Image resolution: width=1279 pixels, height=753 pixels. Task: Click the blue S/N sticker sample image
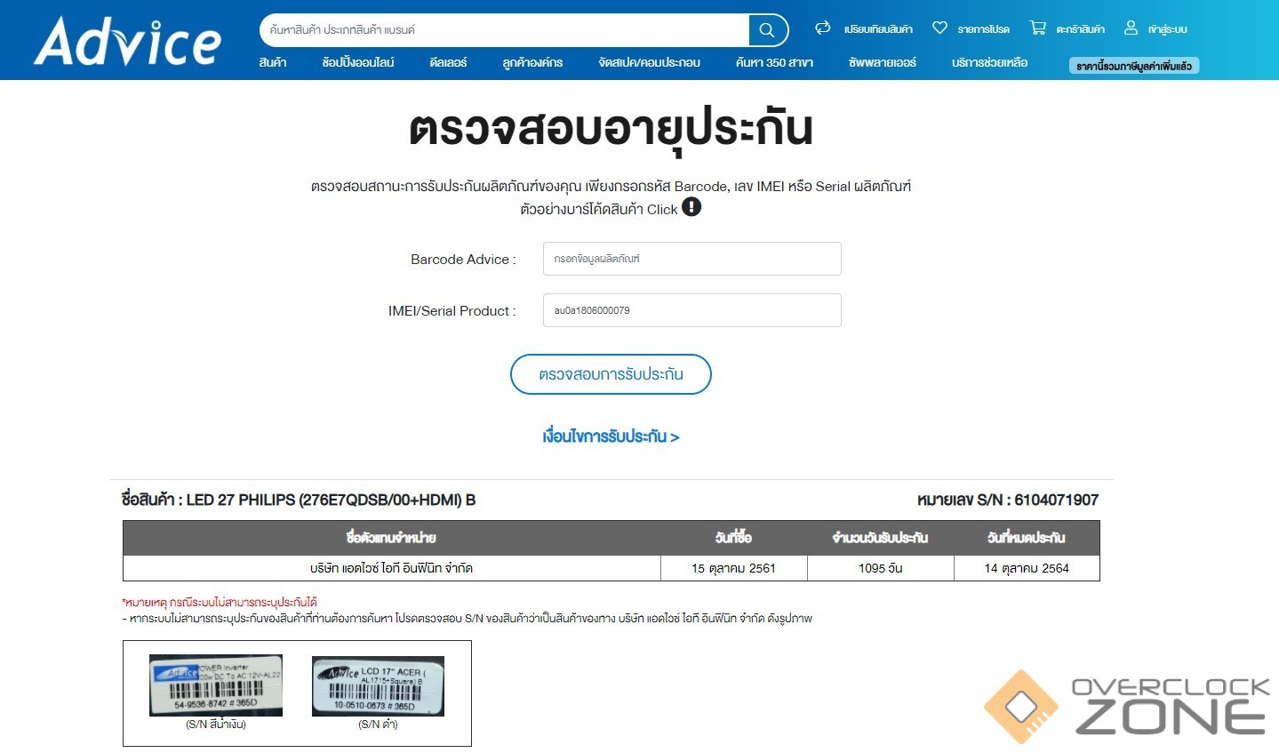point(216,685)
